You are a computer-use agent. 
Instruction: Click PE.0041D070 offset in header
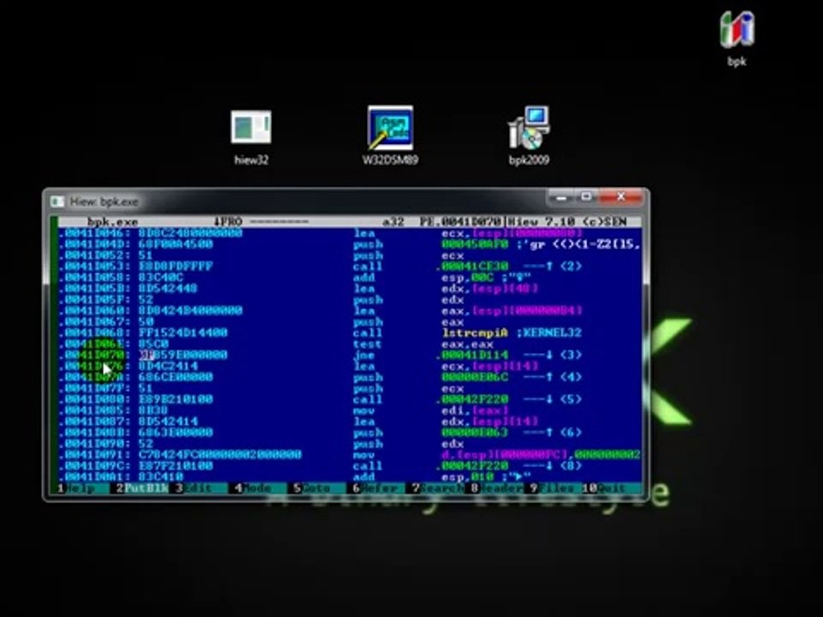coord(461,221)
